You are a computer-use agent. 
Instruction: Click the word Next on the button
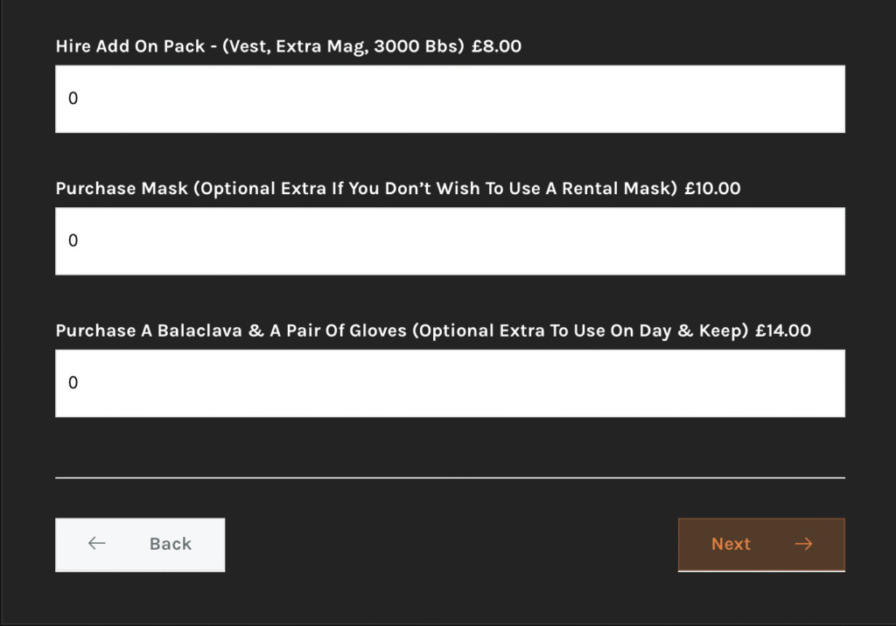tap(731, 544)
